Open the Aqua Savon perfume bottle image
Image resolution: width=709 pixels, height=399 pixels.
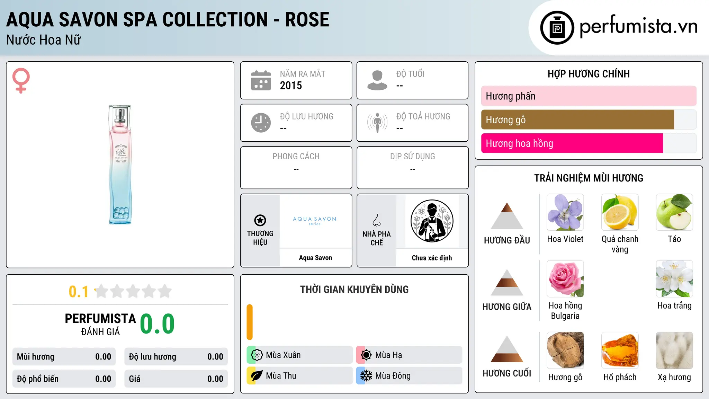click(x=120, y=165)
